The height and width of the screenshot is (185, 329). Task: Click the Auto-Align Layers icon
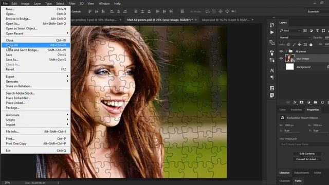point(182,11)
